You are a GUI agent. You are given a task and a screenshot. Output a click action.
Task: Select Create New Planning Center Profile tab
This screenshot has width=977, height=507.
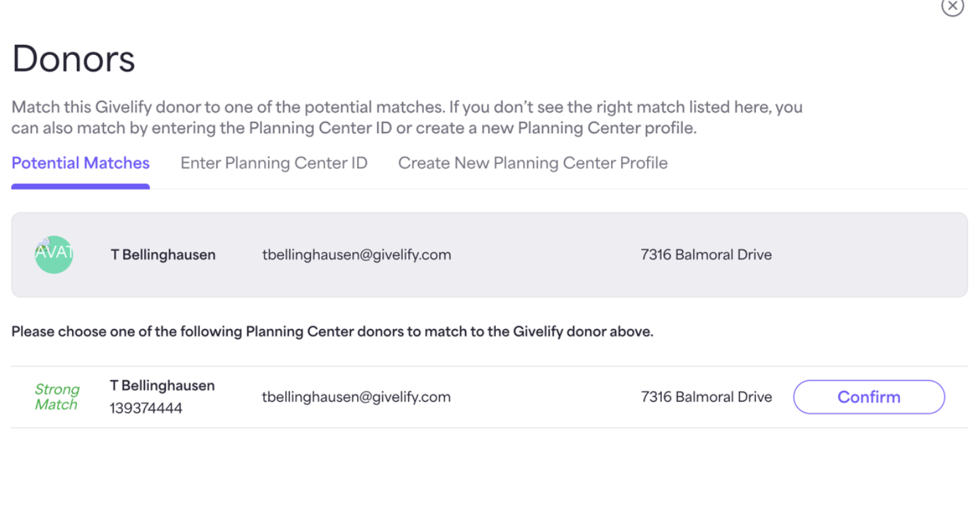[533, 163]
